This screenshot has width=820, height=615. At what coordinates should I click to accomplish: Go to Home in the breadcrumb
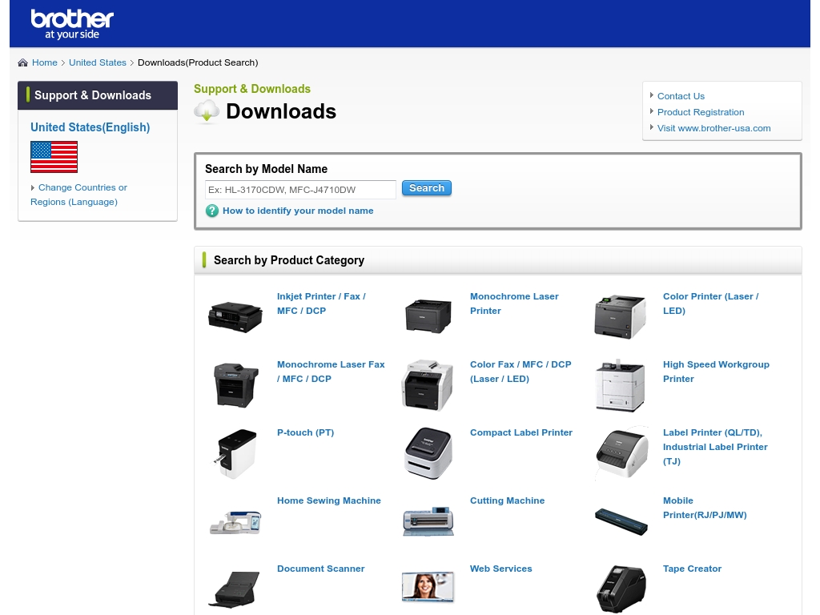tap(45, 62)
